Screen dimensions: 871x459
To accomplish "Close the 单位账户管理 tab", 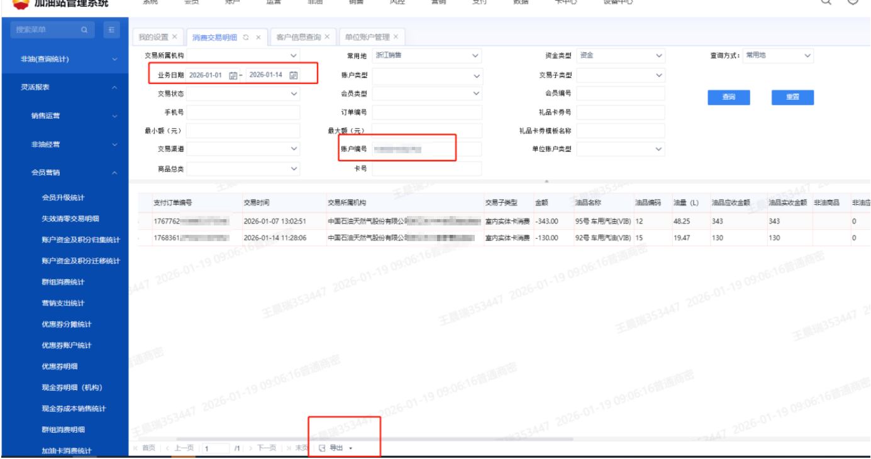I will [396, 37].
